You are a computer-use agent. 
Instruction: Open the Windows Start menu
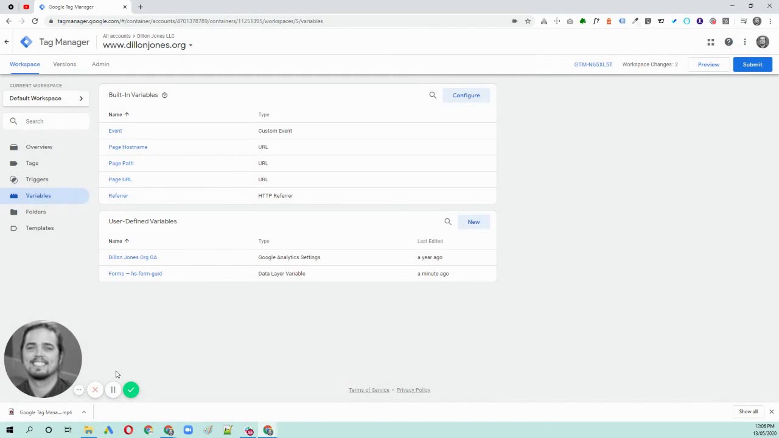coord(9,430)
